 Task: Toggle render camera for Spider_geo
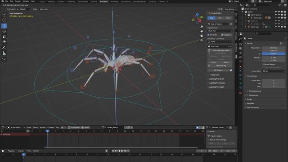point(285,27)
